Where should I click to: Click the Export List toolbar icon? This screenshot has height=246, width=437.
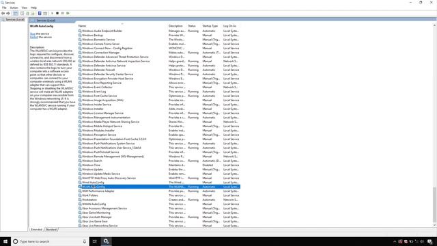point(33,14)
